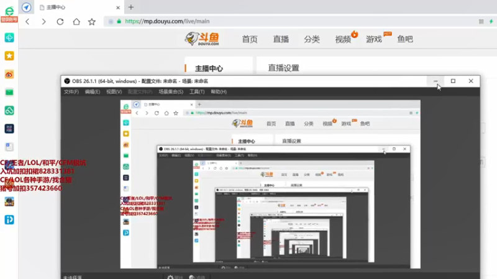Screen dimensions: 497x279
Task: Open a new browser tab
Action: pyautogui.click(x=131, y=7)
